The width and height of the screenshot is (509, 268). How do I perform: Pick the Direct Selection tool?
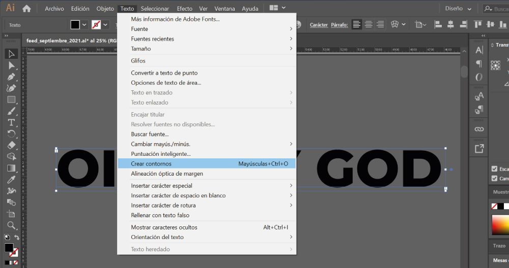tap(11, 65)
